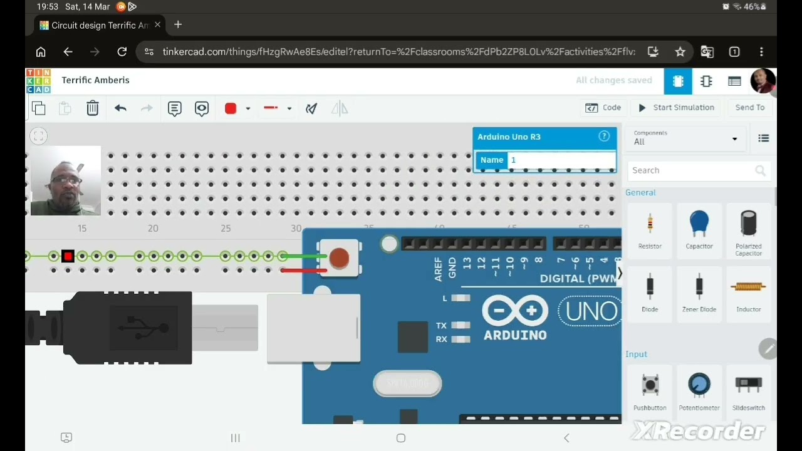802x451 pixels.
Task: Select the Polarized Capacitor component
Action: (x=749, y=232)
